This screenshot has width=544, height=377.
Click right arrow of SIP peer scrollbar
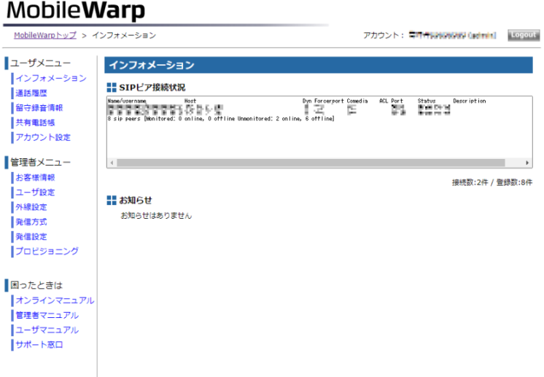(528, 163)
